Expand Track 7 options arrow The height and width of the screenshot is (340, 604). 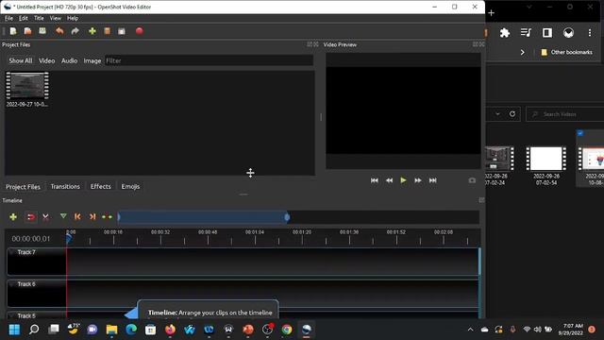(12, 252)
